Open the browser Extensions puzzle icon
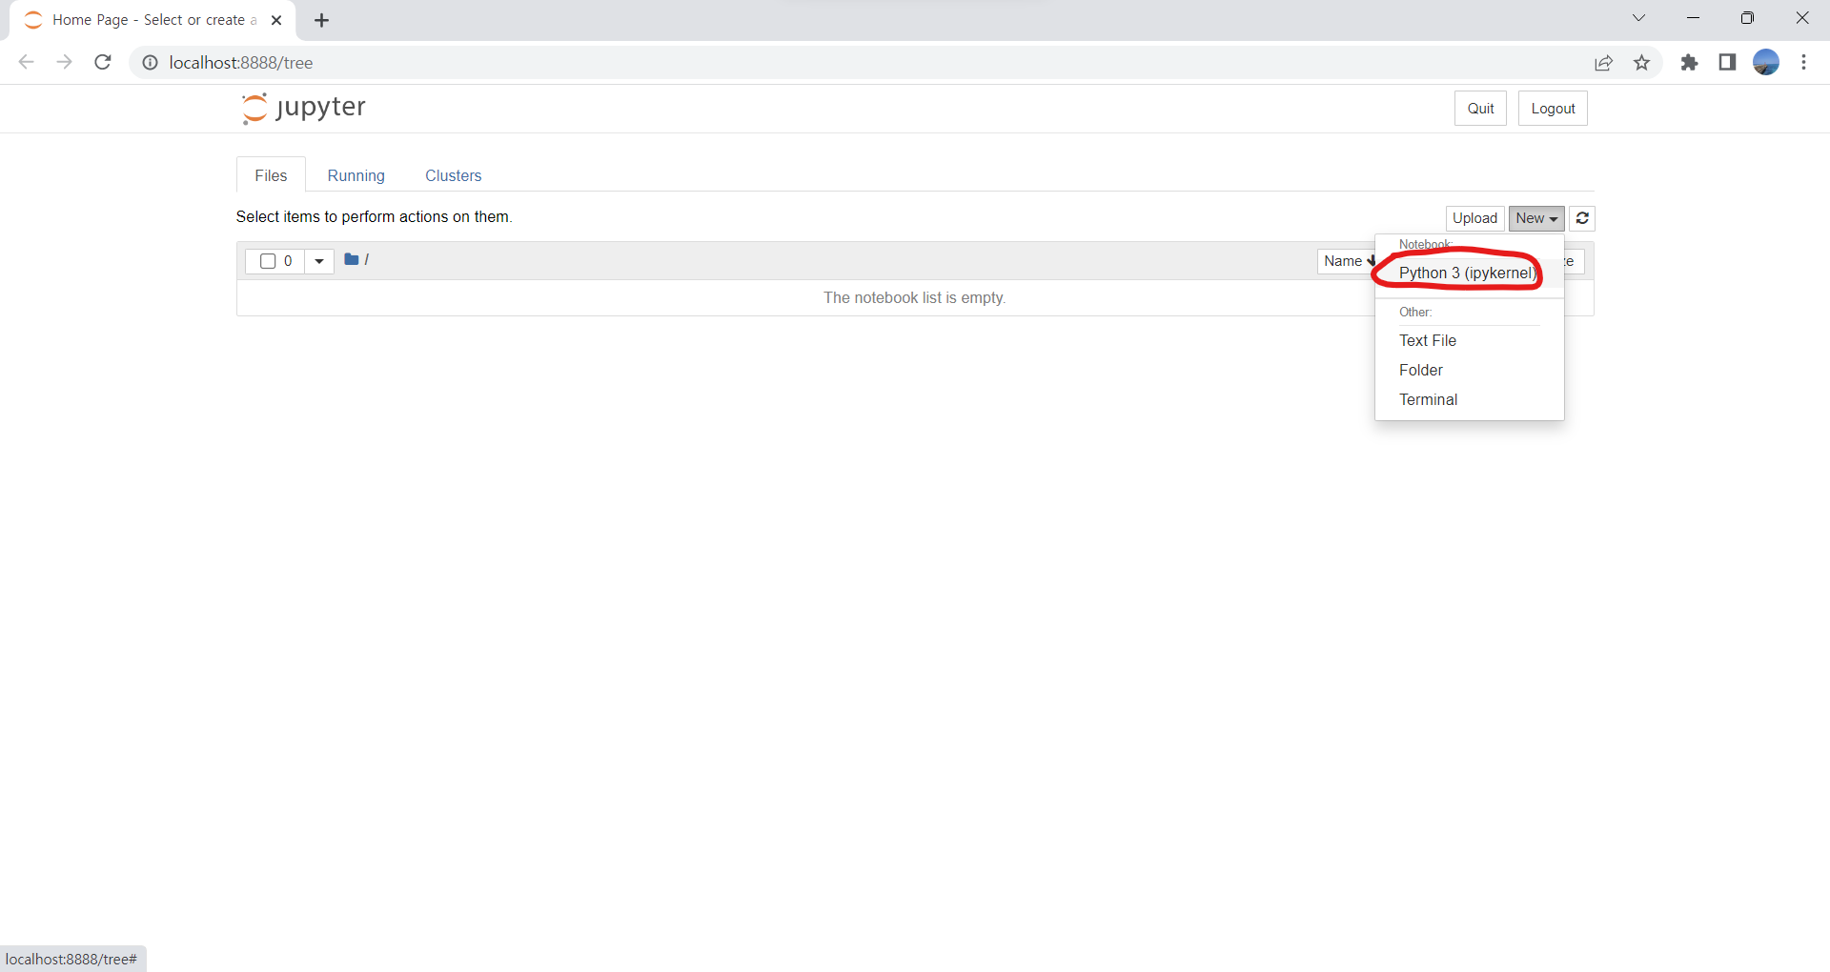The height and width of the screenshot is (972, 1830). point(1689,63)
